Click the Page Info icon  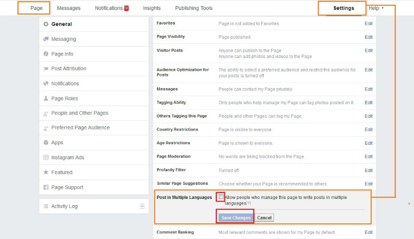46,54
